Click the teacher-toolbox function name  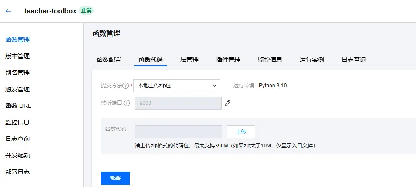pyautogui.click(x=51, y=11)
